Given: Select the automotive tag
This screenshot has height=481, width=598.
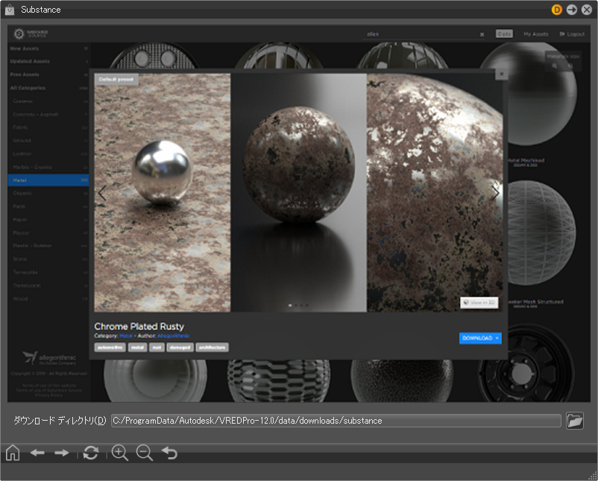Looking at the screenshot, I should click(110, 347).
